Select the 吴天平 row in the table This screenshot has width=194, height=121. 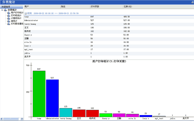point(109,57)
